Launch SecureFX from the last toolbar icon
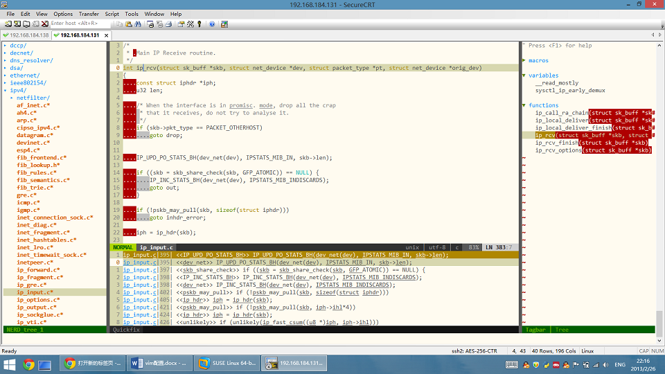This screenshot has height=374, width=665. [x=224, y=24]
